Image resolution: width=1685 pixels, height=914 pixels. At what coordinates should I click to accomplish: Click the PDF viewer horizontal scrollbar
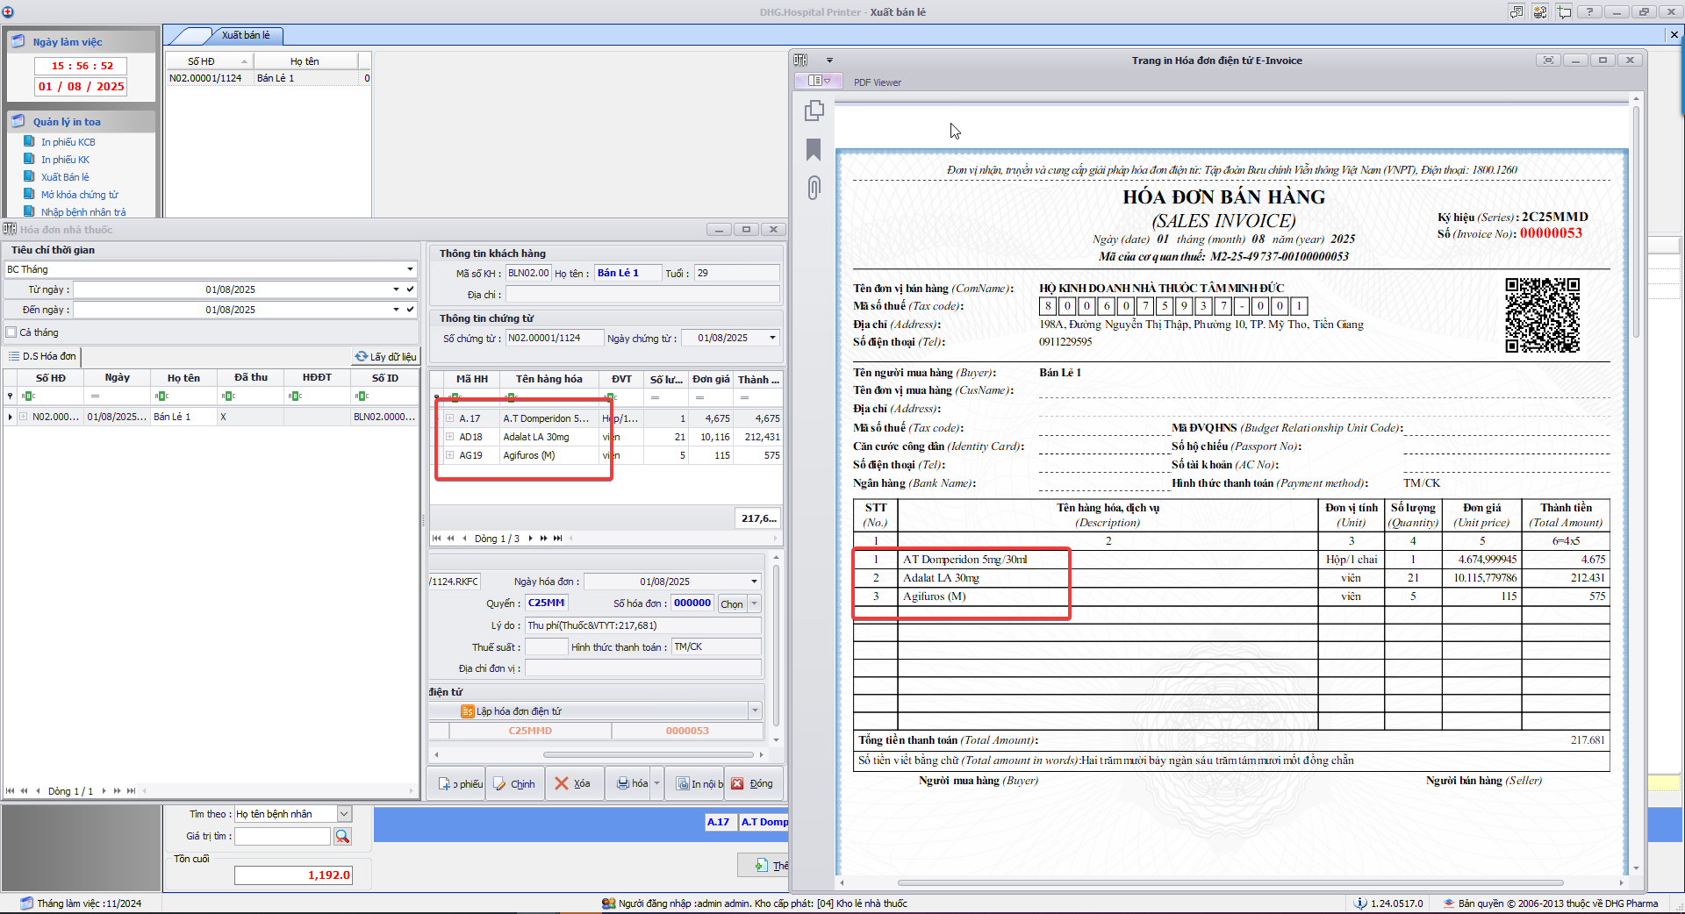[1231, 882]
